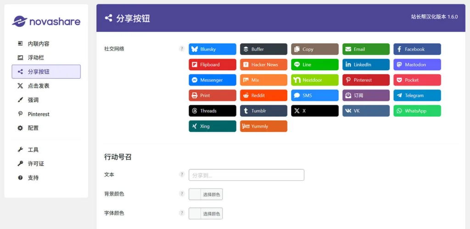Click the novashare logo

coord(46,21)
